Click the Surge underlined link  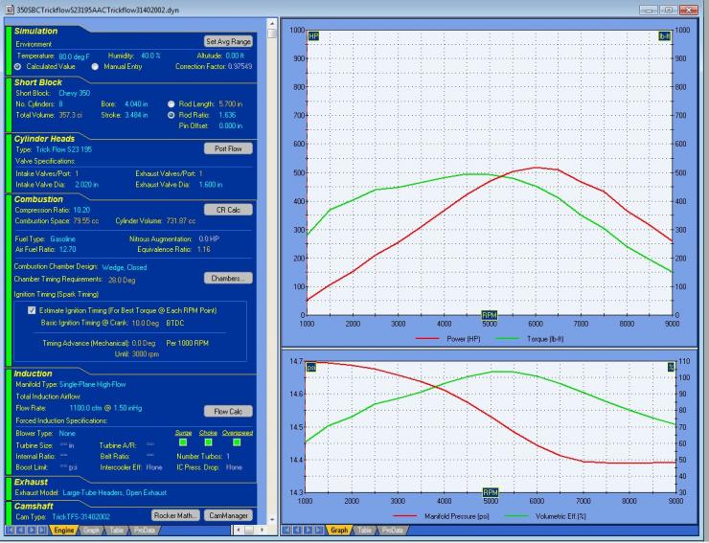(183, 433)
